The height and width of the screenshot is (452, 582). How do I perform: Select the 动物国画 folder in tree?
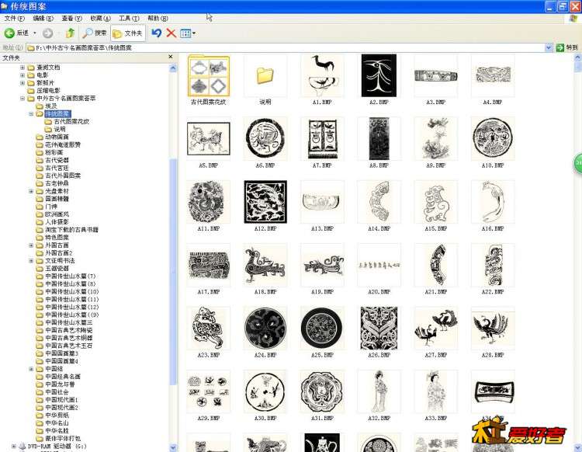(57, 137)
